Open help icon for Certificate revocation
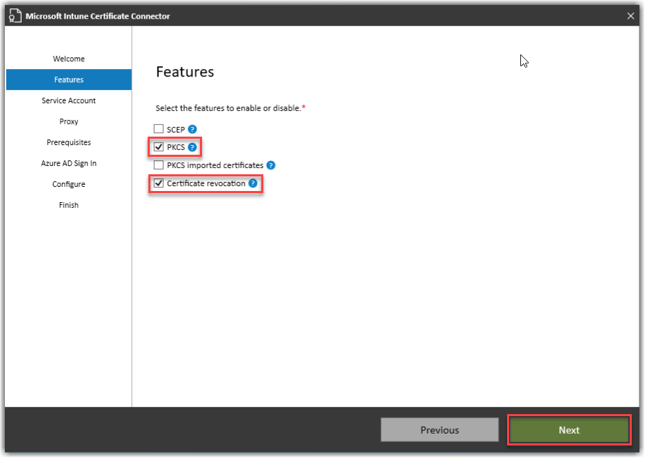 tap(253, 183)
